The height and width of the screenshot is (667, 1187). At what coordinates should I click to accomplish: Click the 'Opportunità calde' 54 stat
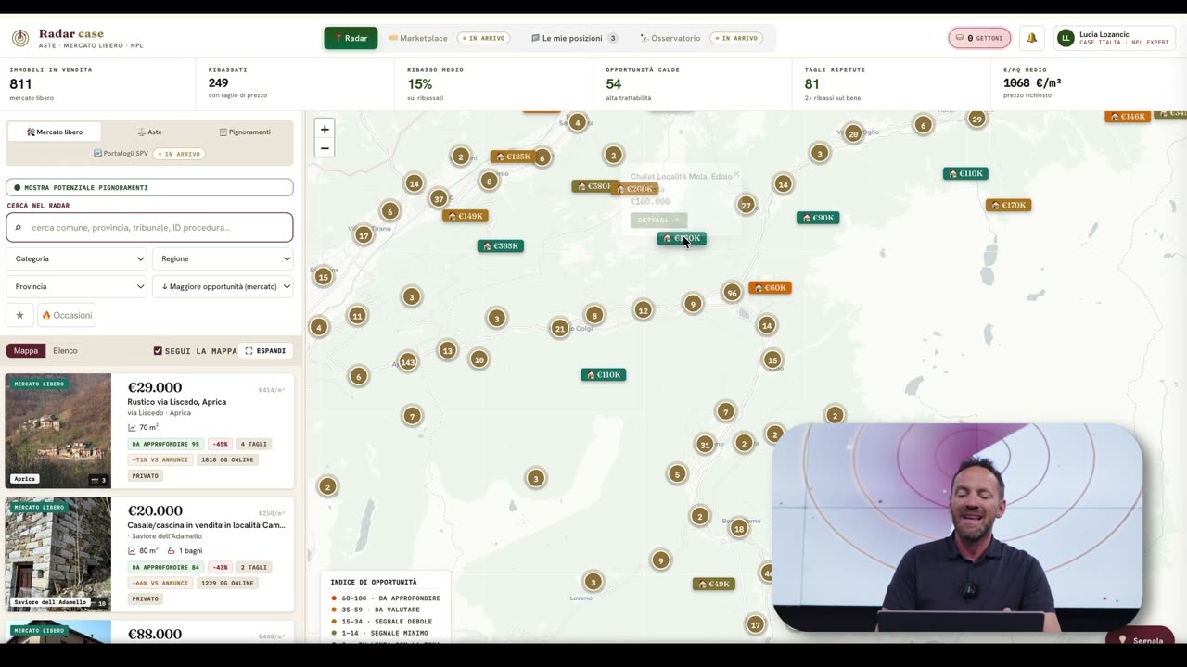[692, 83]
